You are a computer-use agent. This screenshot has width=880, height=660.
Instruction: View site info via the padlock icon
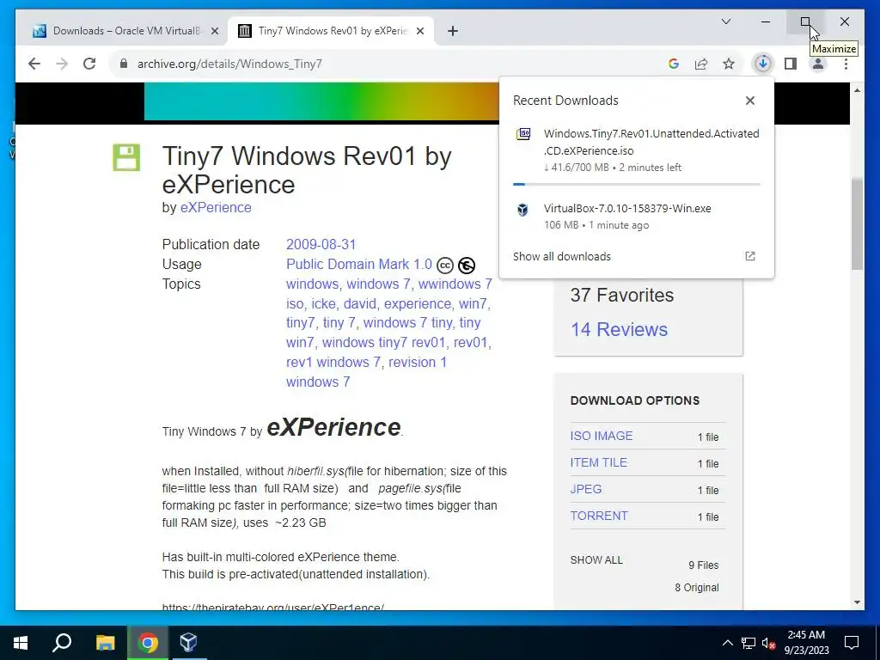tap(124, 64)
